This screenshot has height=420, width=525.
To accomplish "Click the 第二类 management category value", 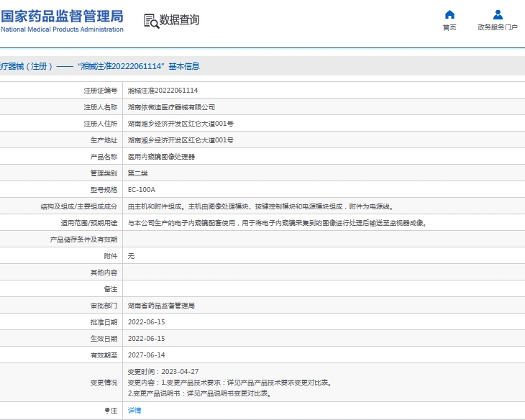I will tap(137, 173).
